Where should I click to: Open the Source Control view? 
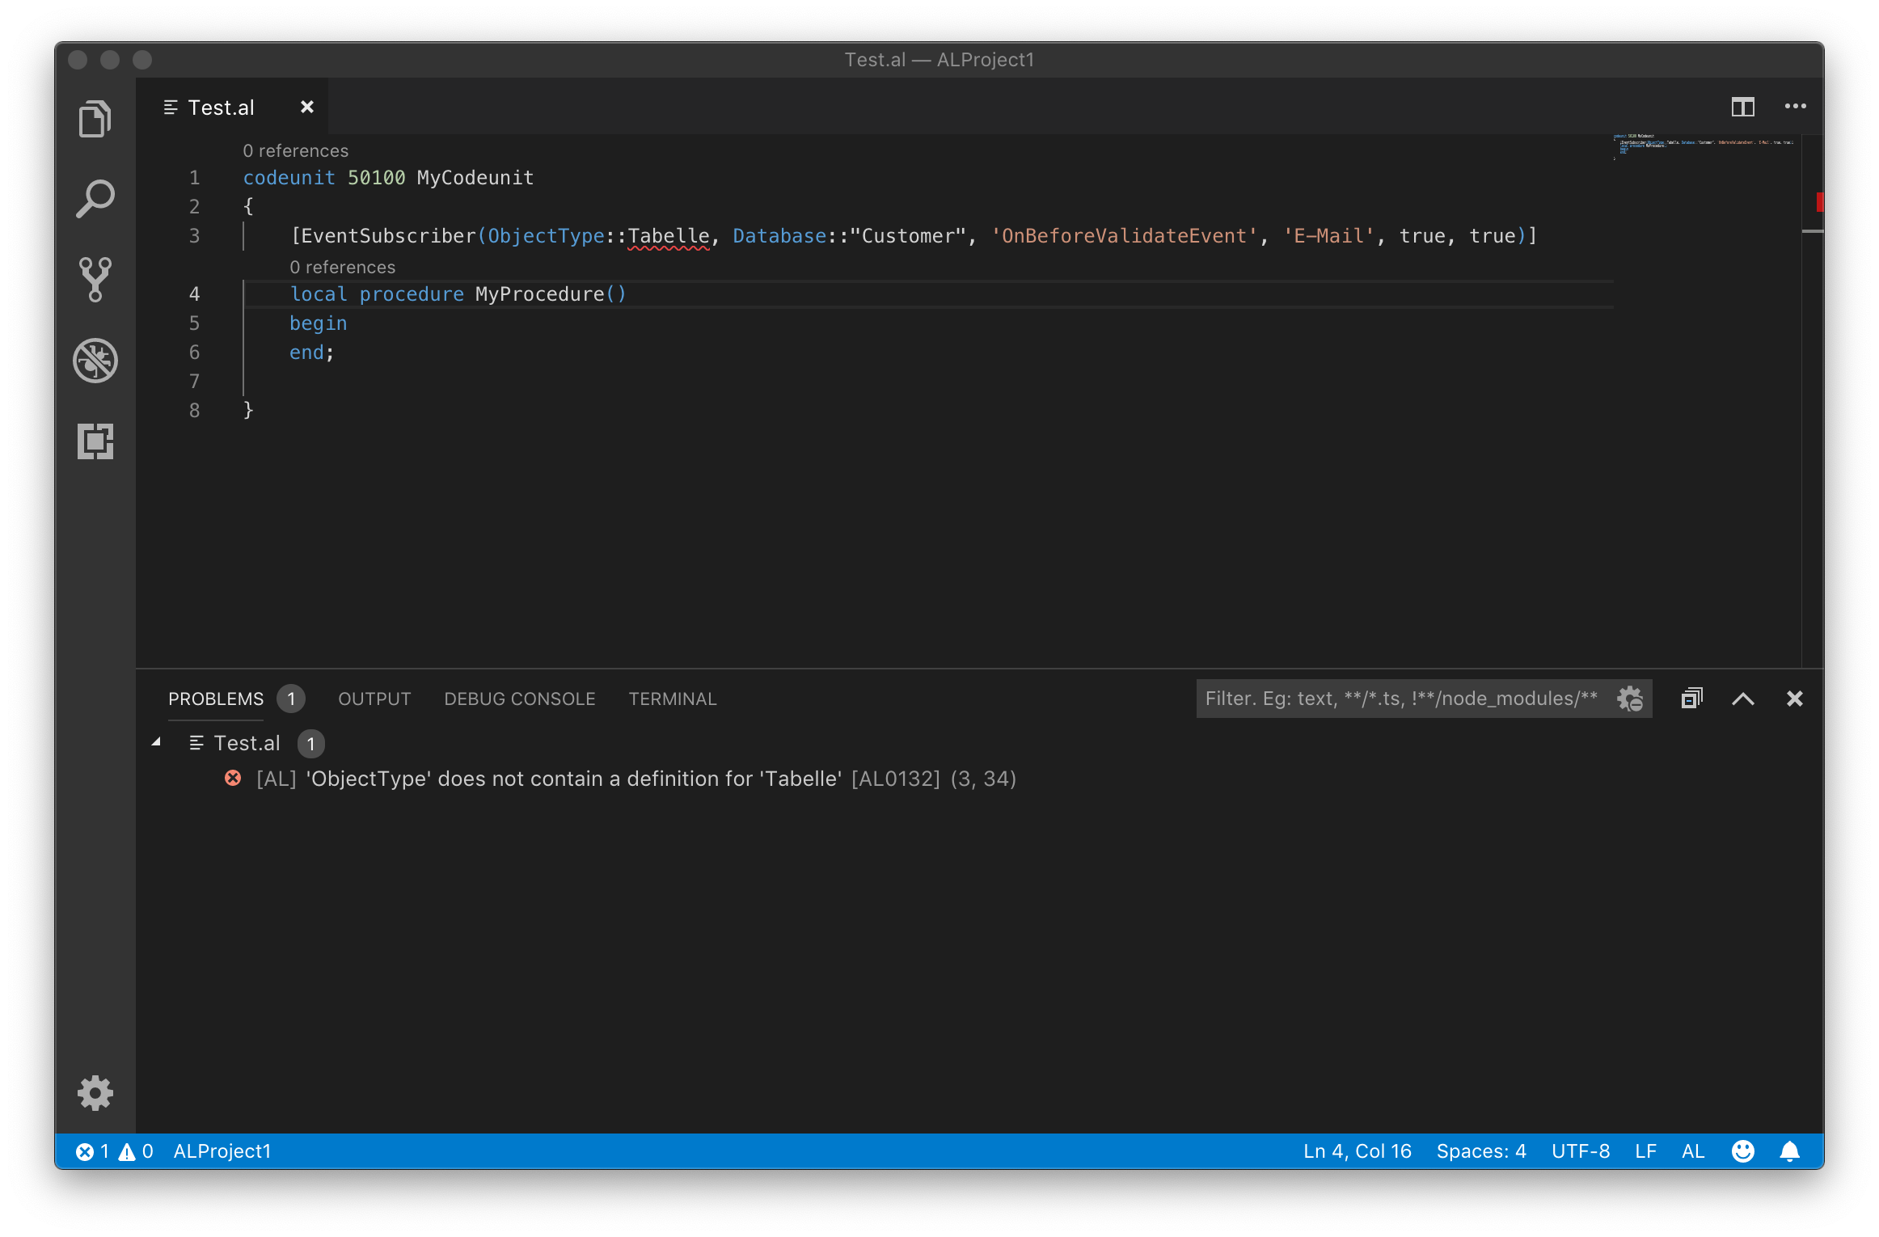click(x=95, y=279)
